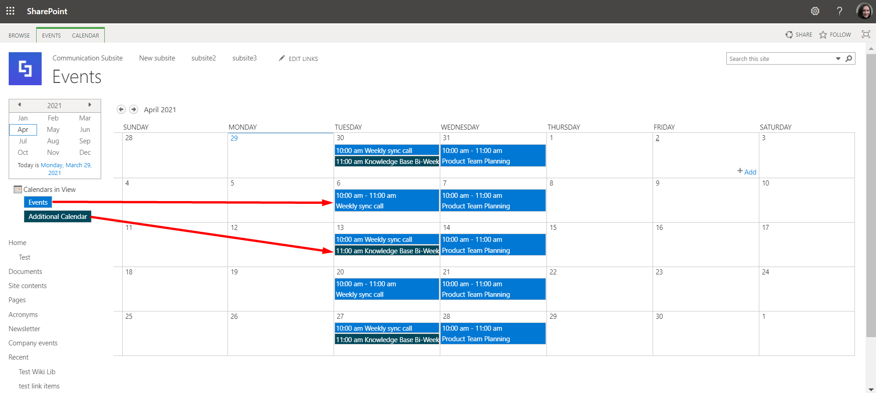Select Aug in the month picker
The width and height of the screenshot is (876, 393).
pos(53,141)
